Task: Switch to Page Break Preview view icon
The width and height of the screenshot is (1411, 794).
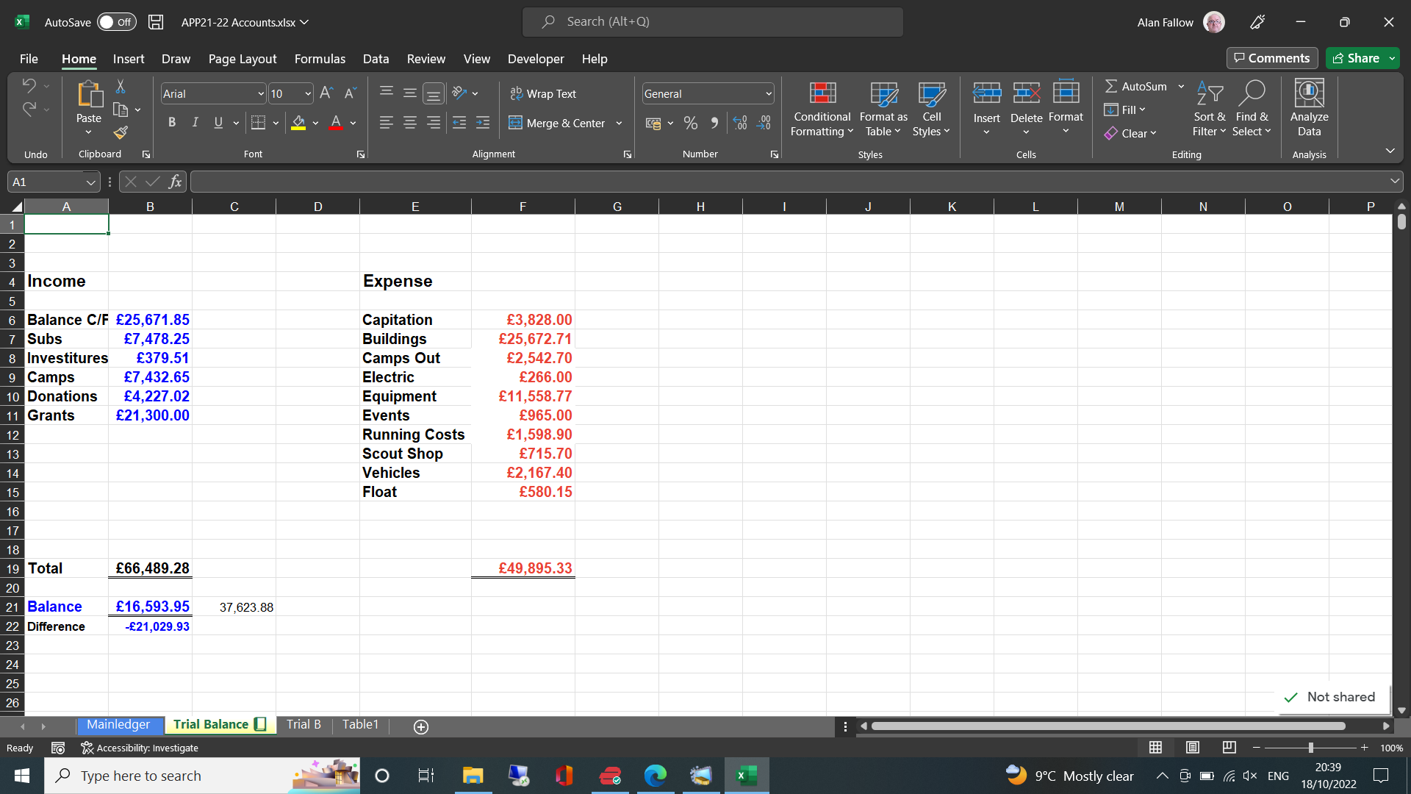Action: [1229, 748]
